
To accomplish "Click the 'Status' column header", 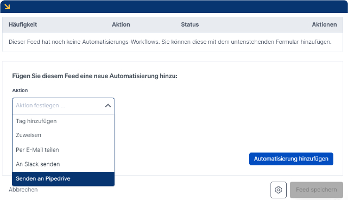I will tap(190, 24).
